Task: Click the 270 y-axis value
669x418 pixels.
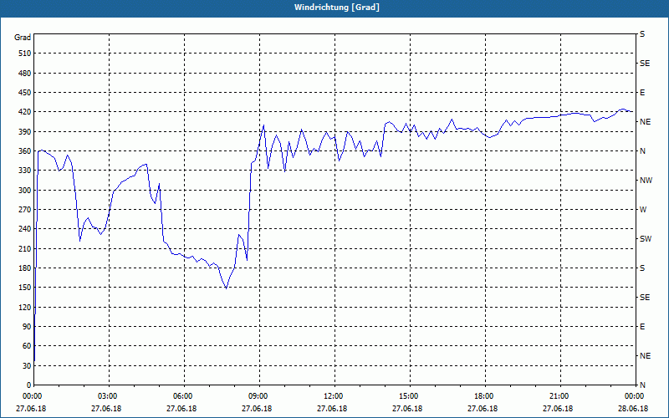Action: (x=25, y=210)
